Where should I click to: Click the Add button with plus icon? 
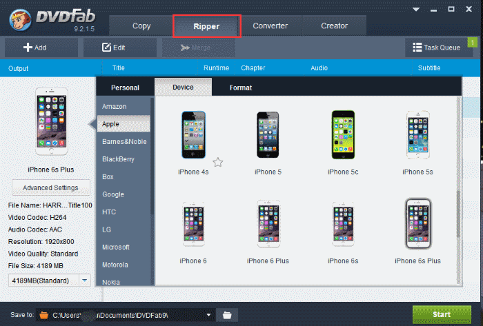35,48
